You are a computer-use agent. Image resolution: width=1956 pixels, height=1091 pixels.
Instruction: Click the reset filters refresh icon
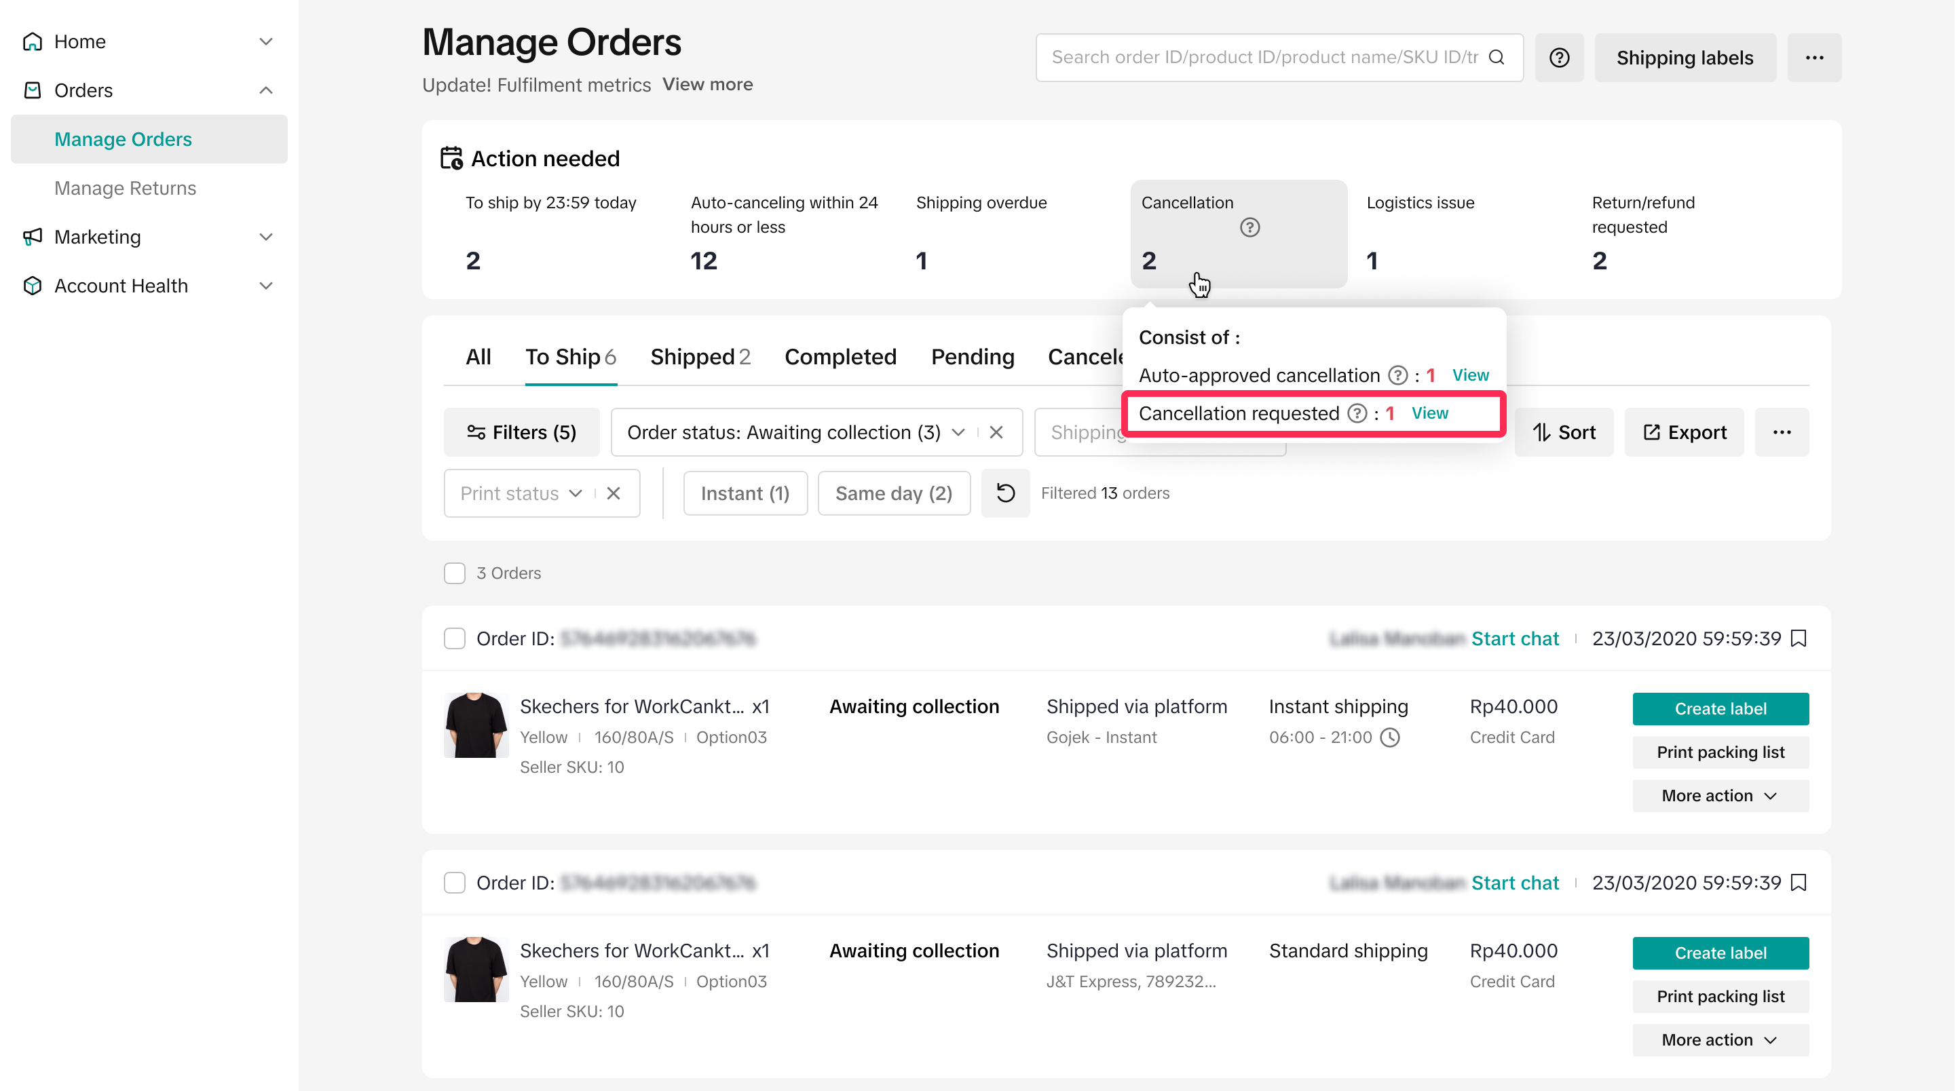(x=1004, y=493)
